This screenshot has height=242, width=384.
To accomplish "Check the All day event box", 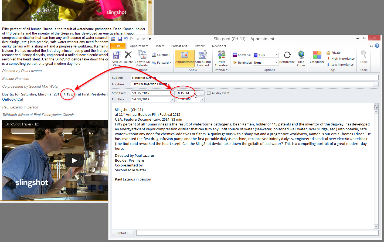I will (209, 93).
